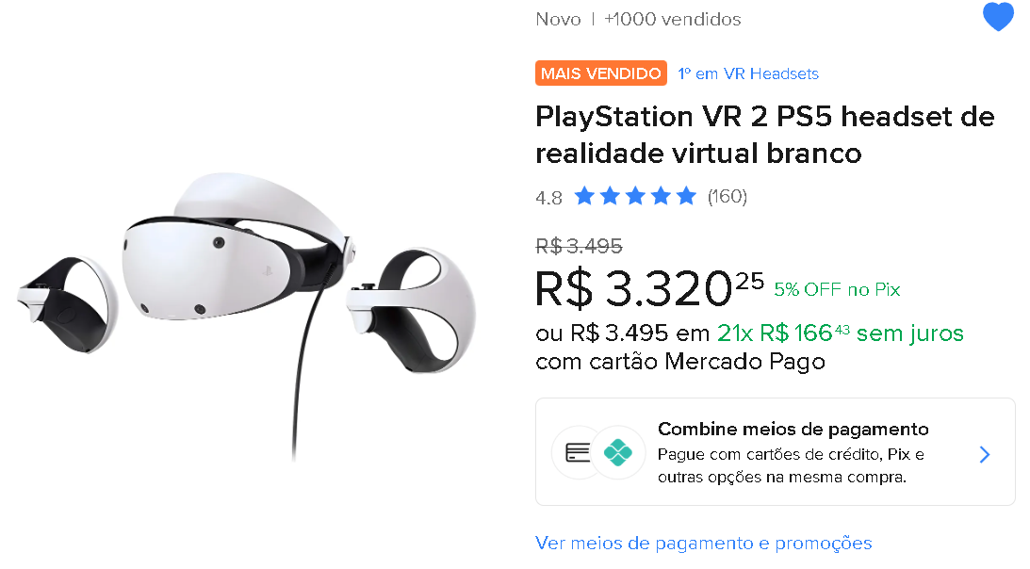Click the PlayStation VR 2 product title

tap(764, 135)
